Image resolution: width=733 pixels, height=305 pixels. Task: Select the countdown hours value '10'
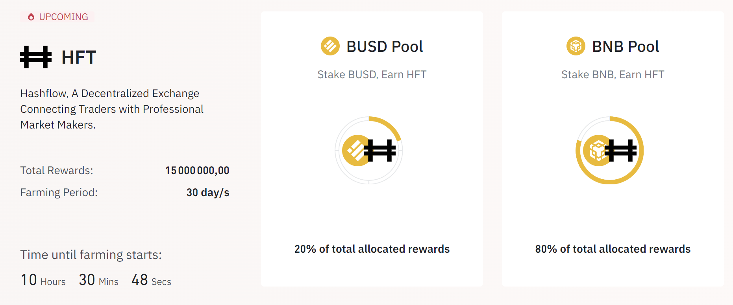pyautogui.click(x=28, y=279)
